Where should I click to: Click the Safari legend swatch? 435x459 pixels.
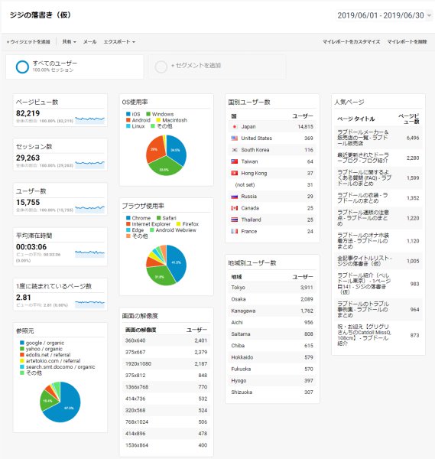(x=158, y=218)
